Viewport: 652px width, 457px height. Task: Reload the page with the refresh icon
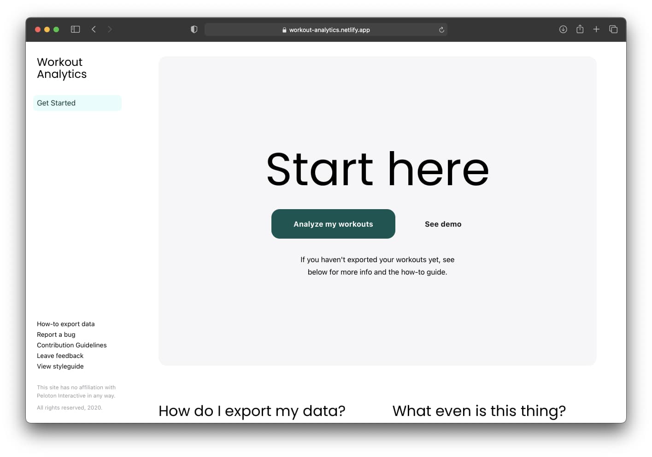(x=441, y=30)
